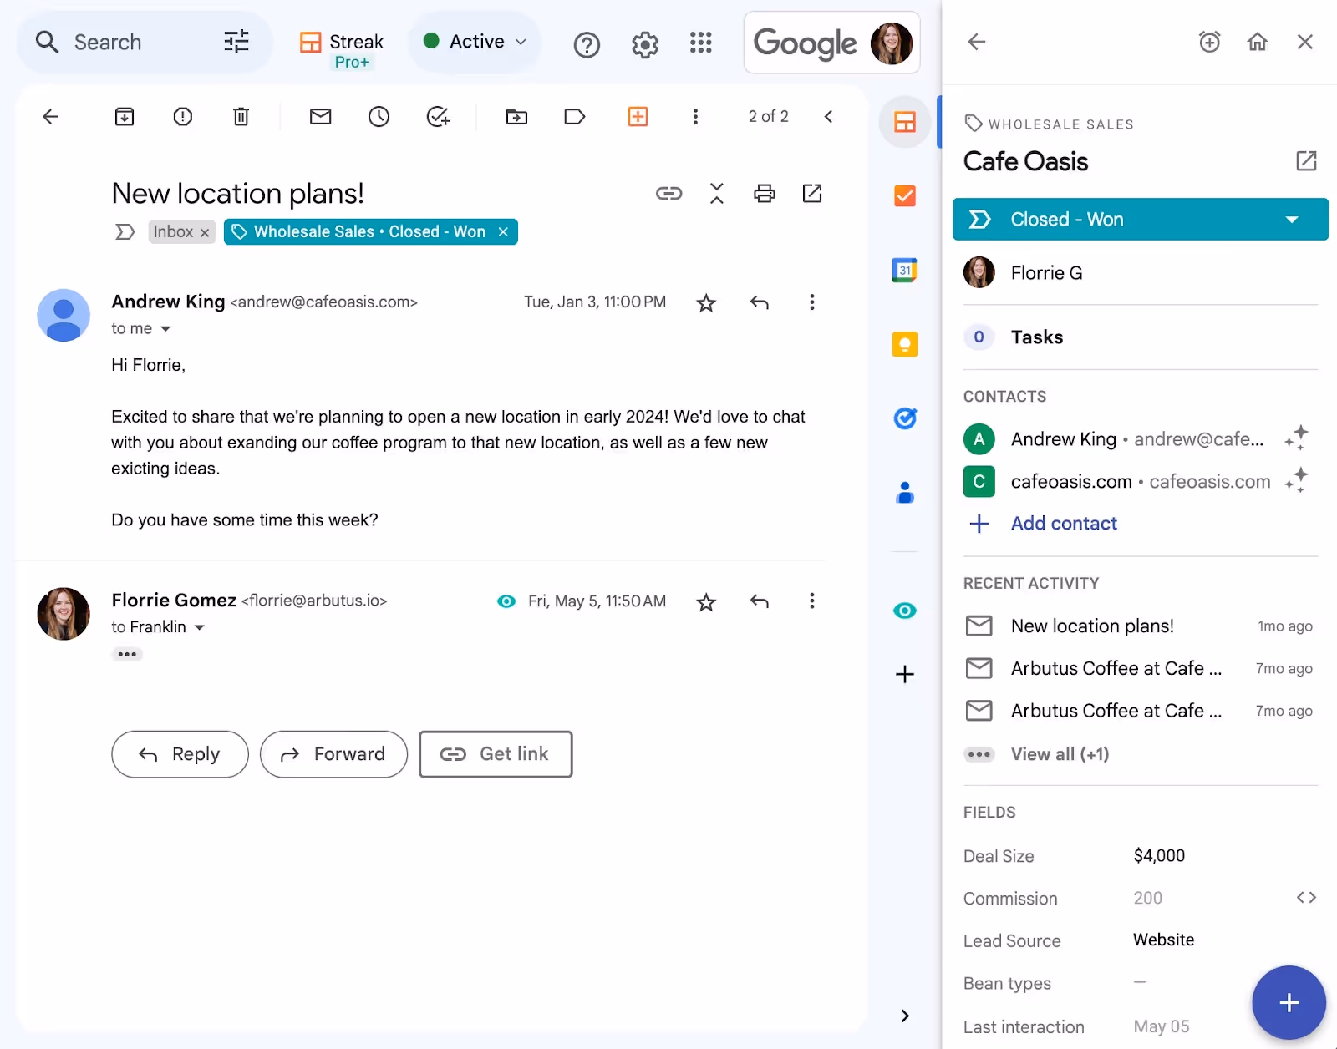Add the email to Tasks
Screen dimensions: 1337x1049
click(438, 117)
